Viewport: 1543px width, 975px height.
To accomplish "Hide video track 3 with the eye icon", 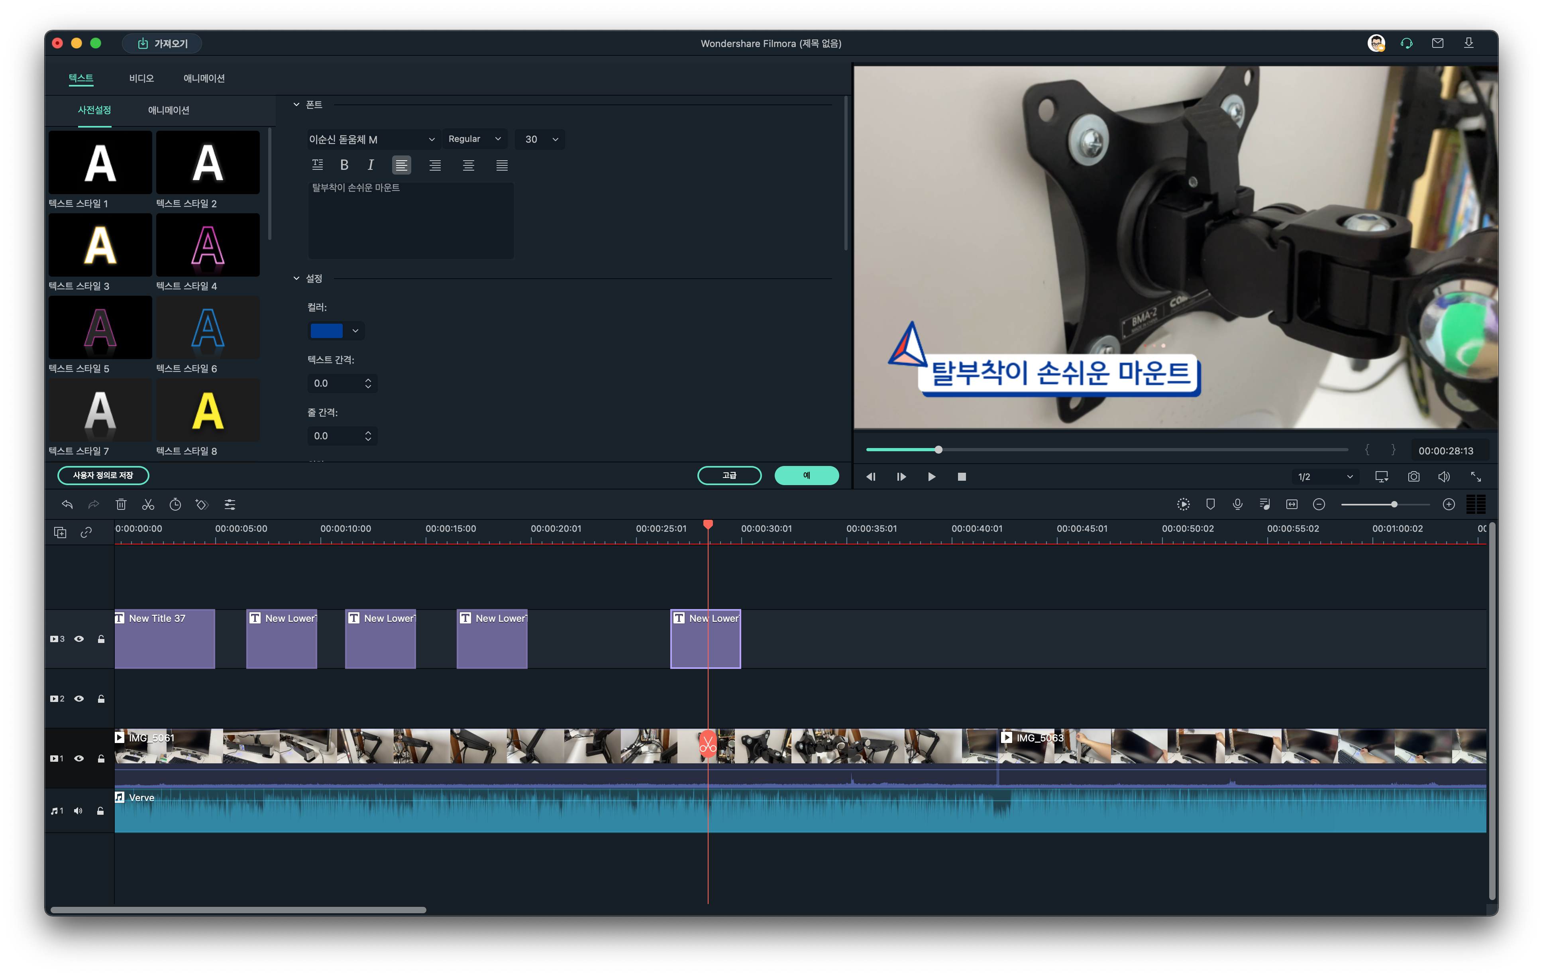I will 79,639.
